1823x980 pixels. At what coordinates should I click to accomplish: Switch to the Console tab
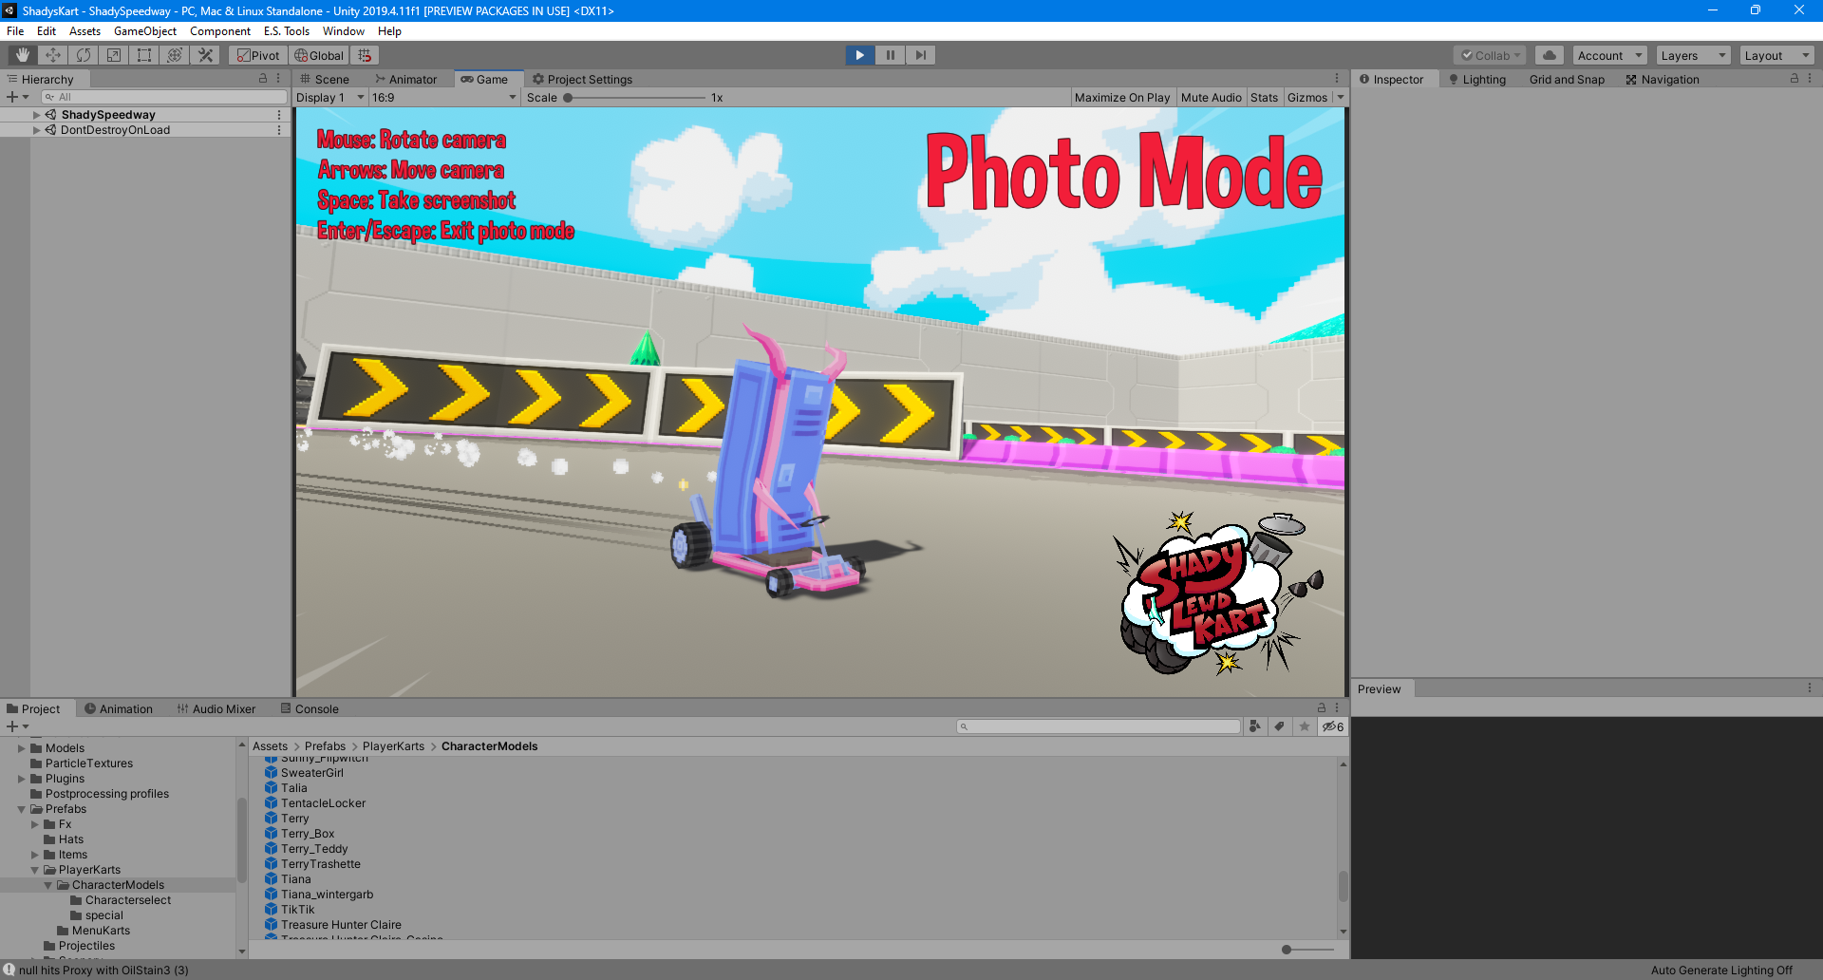[310, 708]
